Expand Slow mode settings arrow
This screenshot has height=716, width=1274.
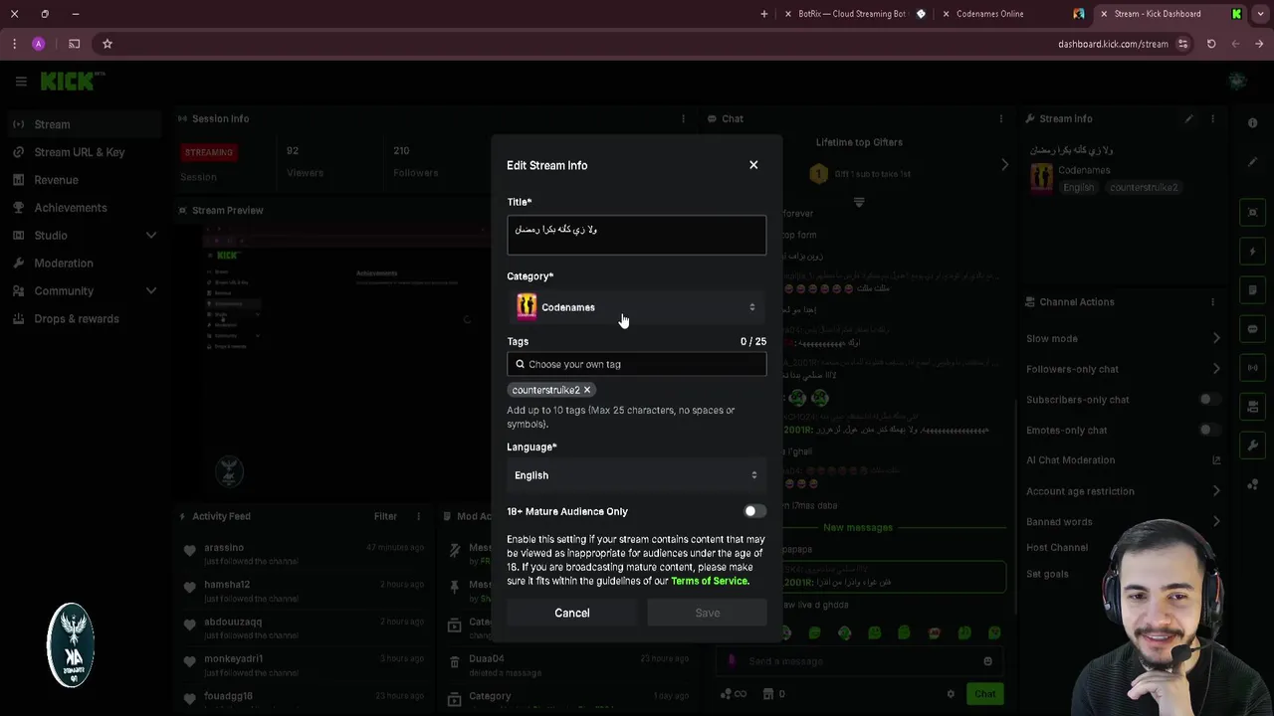(x=1216, y=338)
